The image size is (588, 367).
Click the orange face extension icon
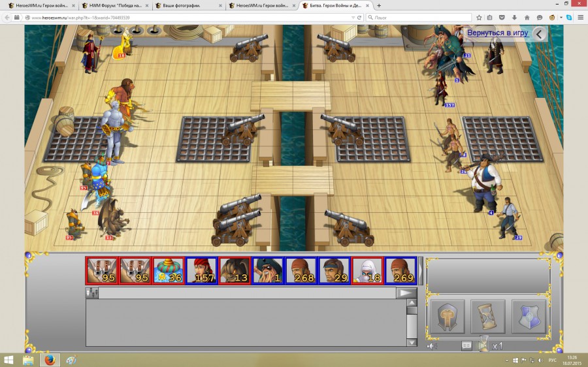point(552,18)
